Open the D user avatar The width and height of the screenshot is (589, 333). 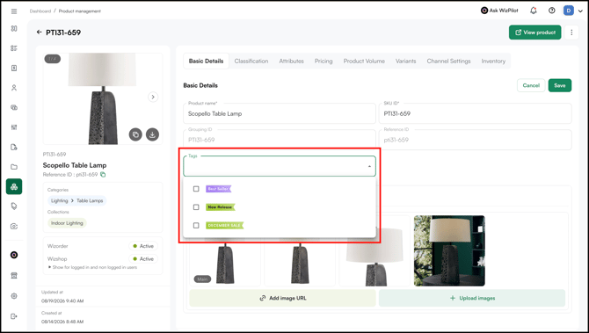(x=568, y=11)
